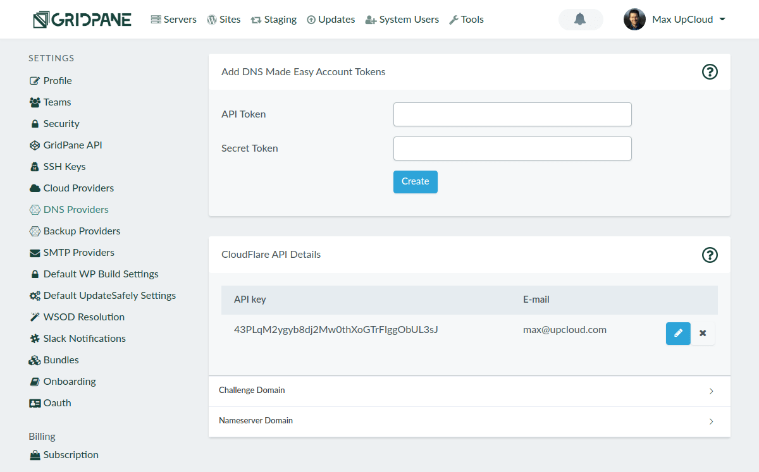Screen dimensions: 759x472
Task: Open help for DNS Made Easy tokens
Action: click(x=710, y=72)
